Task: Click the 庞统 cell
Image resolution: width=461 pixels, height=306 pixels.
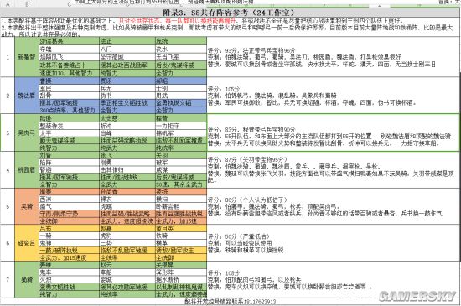Action: (x=181, y=41)
